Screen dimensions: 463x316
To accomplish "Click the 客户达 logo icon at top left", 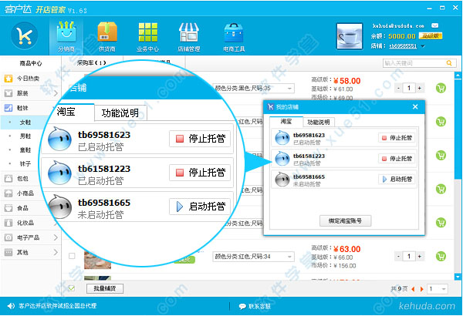I will point(26,35).
